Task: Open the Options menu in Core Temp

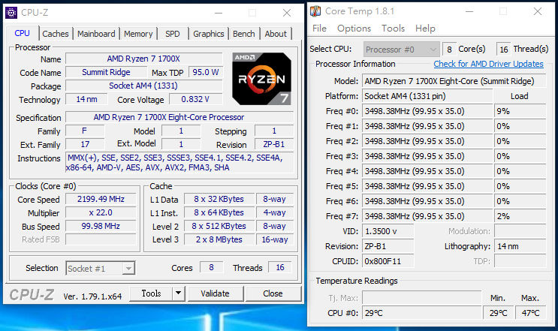Action: pos(354,29)
